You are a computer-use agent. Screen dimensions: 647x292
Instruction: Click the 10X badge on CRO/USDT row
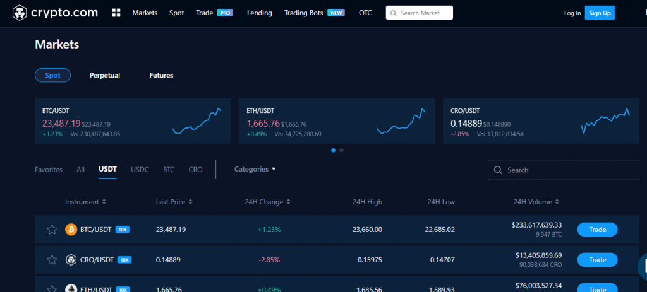click(124, 260)
